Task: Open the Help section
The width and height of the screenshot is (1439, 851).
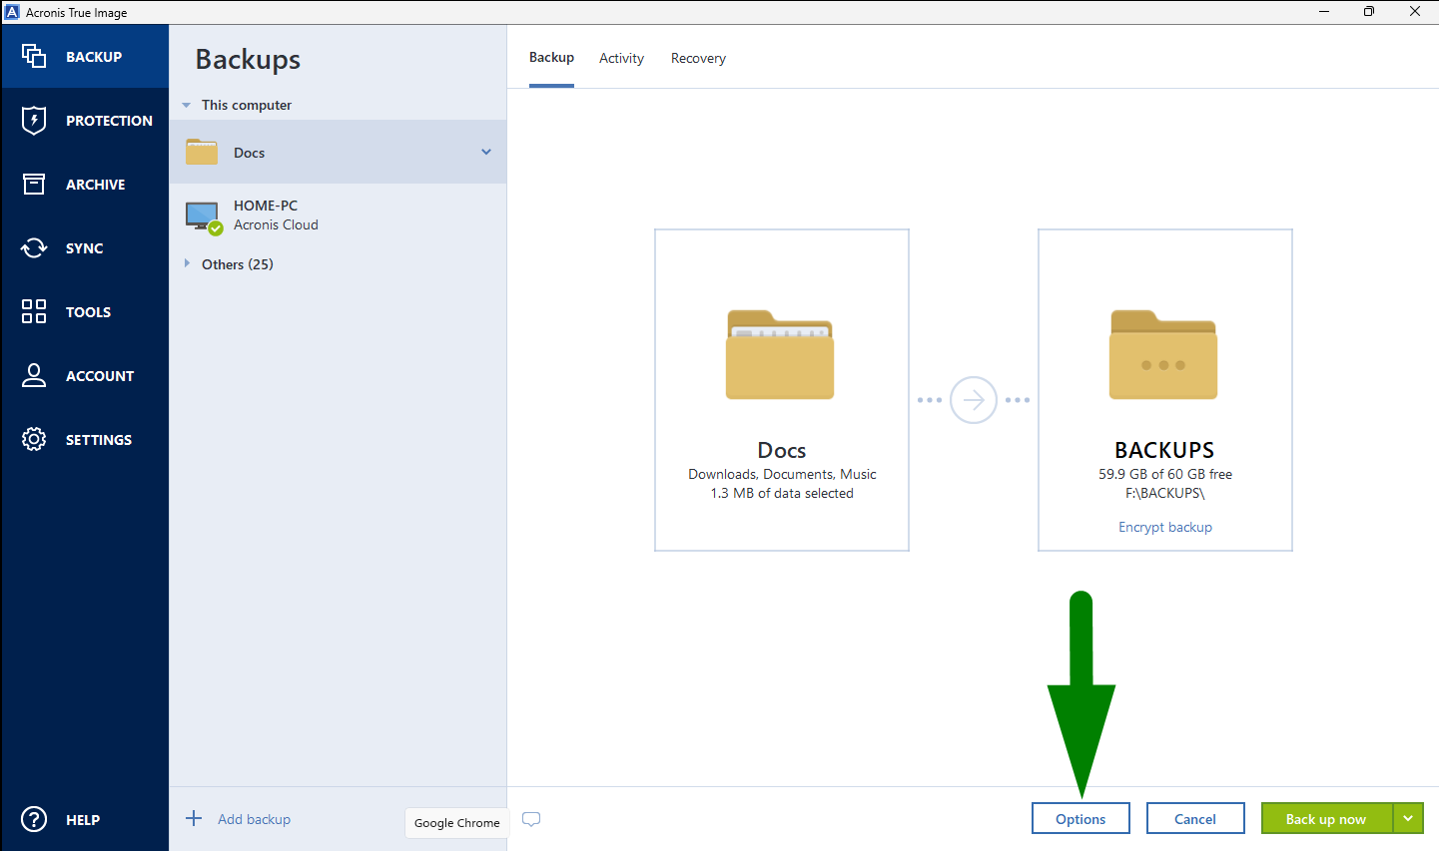Action: (85, 820)
